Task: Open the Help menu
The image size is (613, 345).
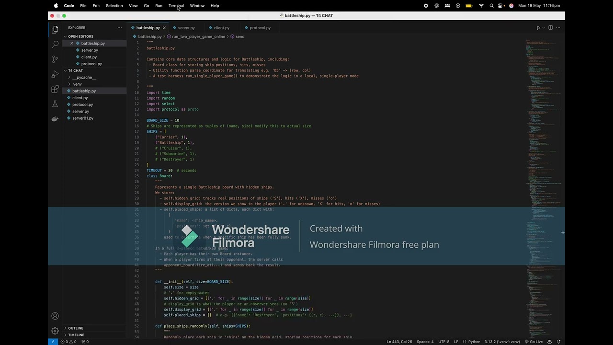Action: pyautogui.click(x=215, y=6)
